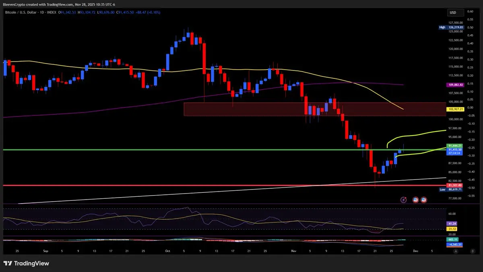
Task: Select the red supply zone rectangle
Action: (315, 109)
